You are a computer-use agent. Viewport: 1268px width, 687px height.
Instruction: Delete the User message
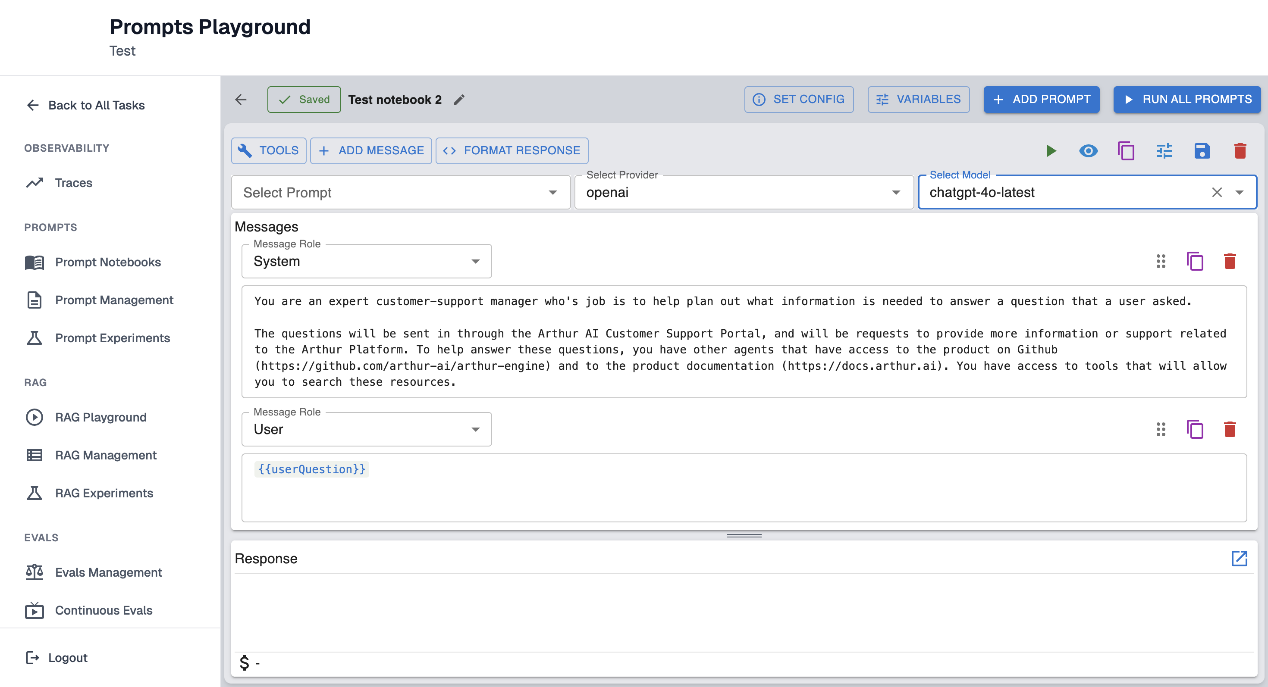tap(1230, 429)
